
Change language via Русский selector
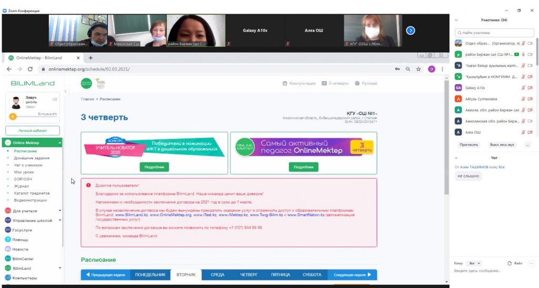tap(366, 84)
